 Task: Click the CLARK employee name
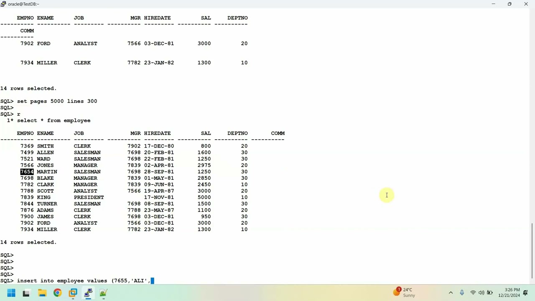tap(45, 184)
